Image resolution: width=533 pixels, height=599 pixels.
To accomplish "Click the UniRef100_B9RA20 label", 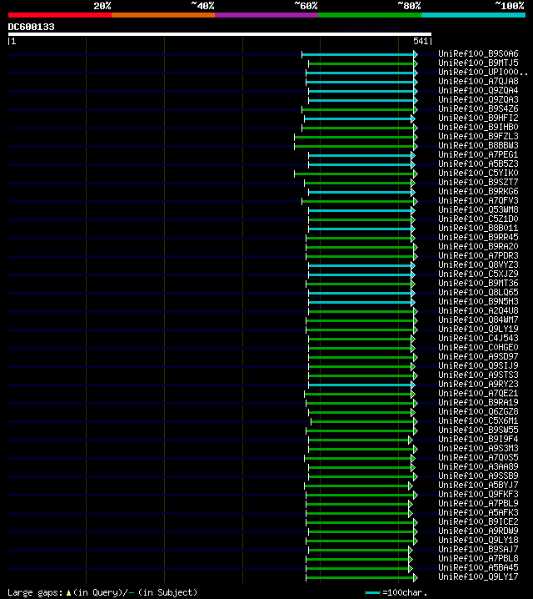I will click(x=478, y=246).
